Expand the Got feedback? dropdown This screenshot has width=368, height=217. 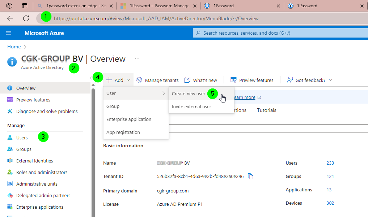pos(309,80)
